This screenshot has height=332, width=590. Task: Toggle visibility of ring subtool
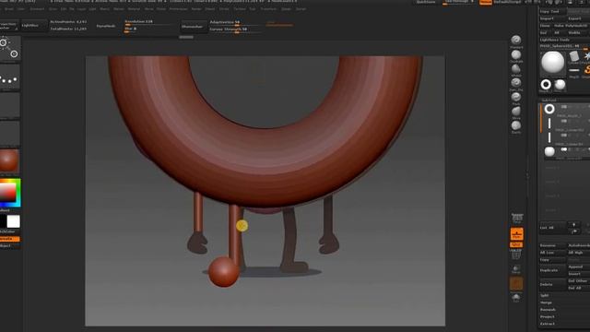click(x=564, y=107)
